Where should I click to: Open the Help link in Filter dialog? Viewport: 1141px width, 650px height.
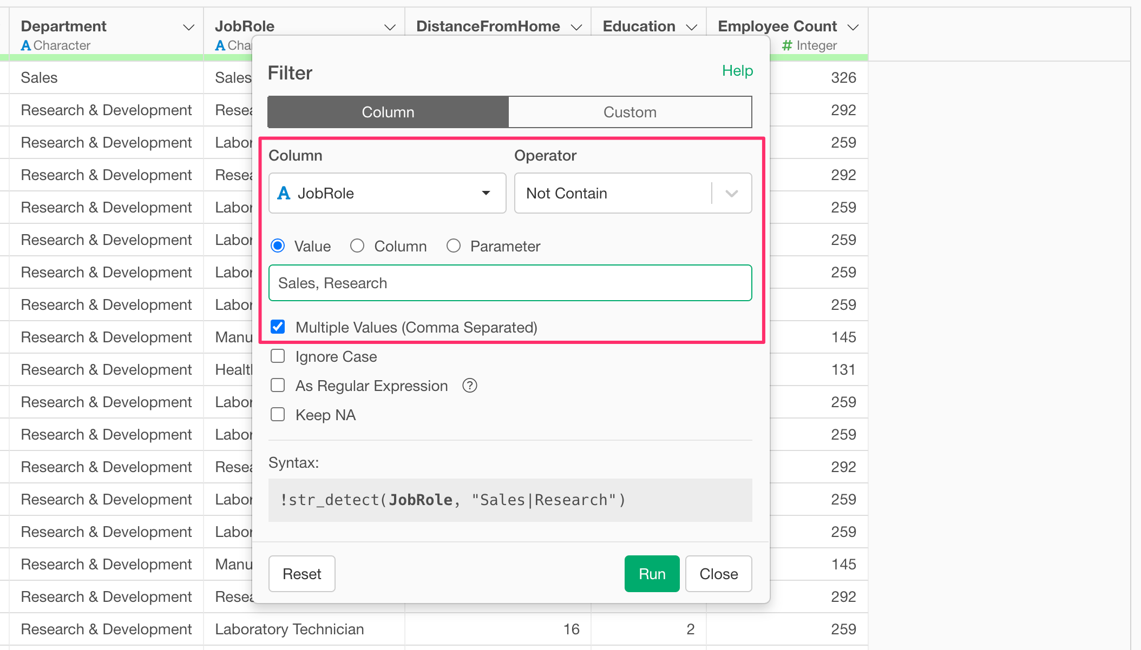coord(737,71)
